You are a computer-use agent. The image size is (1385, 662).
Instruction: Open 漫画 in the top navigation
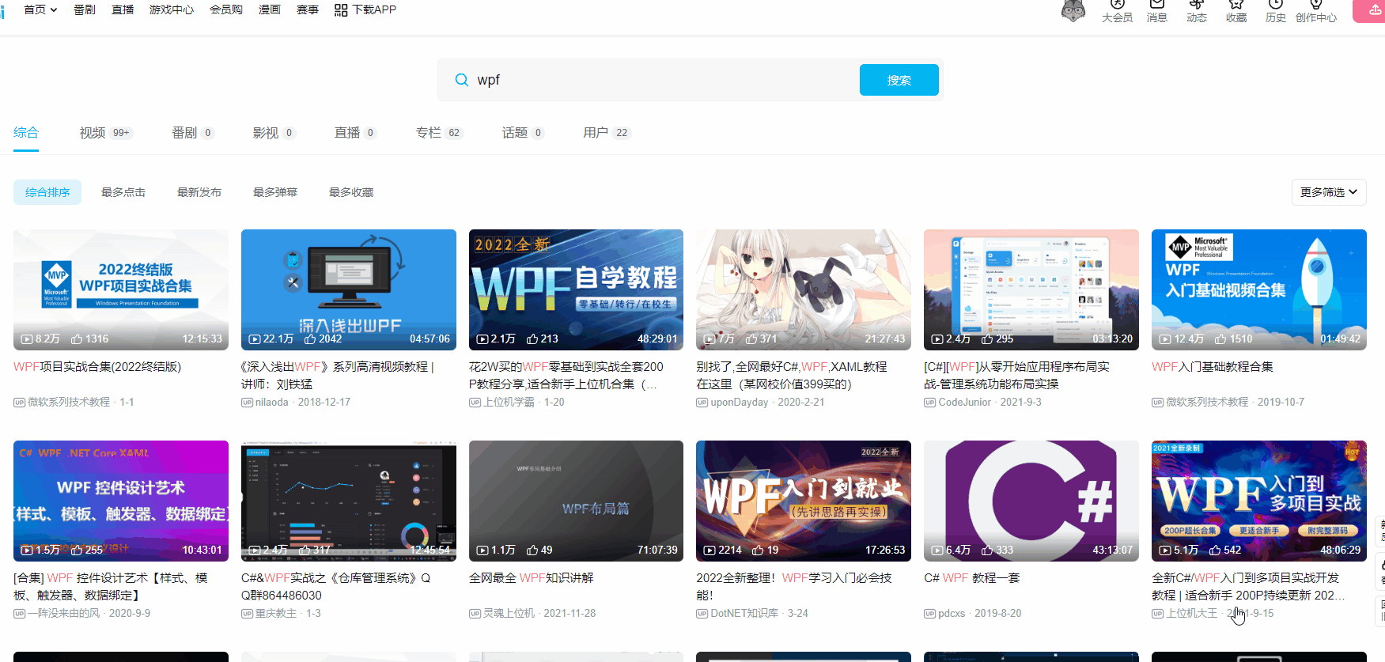coord(270,9)
